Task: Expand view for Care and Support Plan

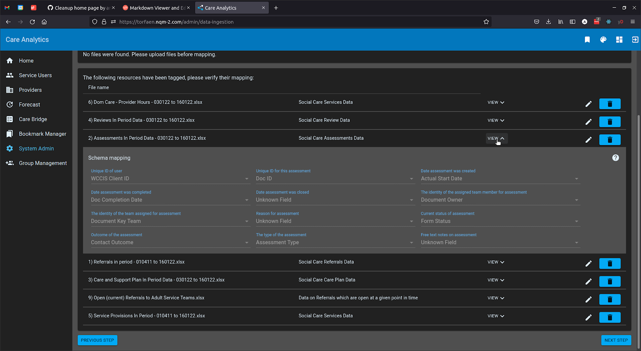Action: [x=496, y=280]
